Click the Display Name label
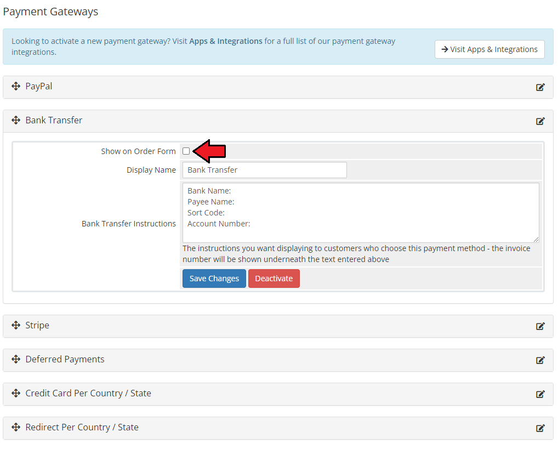 (151, 170)
